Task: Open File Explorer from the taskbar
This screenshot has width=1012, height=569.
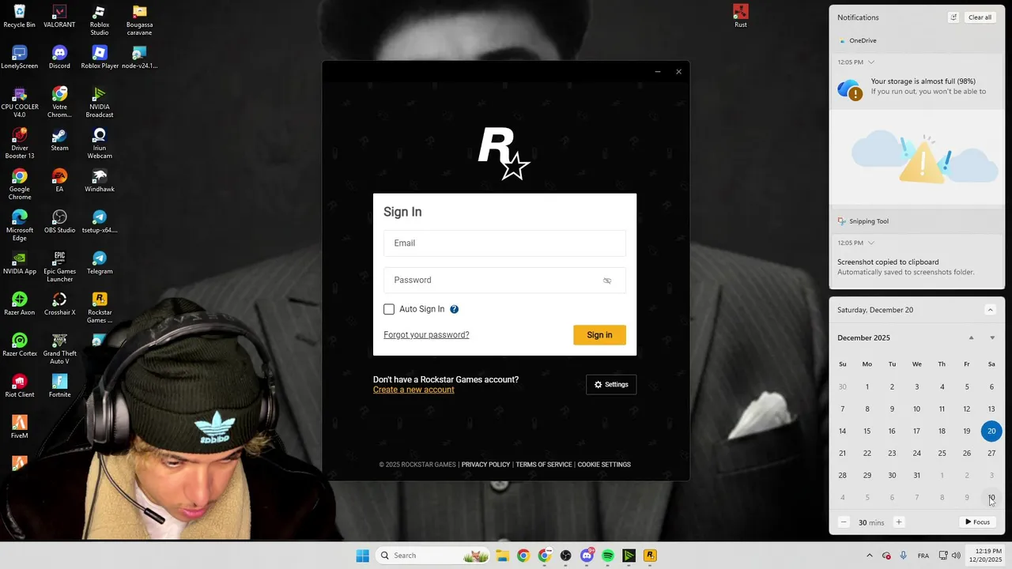Action: pos(502,556)
